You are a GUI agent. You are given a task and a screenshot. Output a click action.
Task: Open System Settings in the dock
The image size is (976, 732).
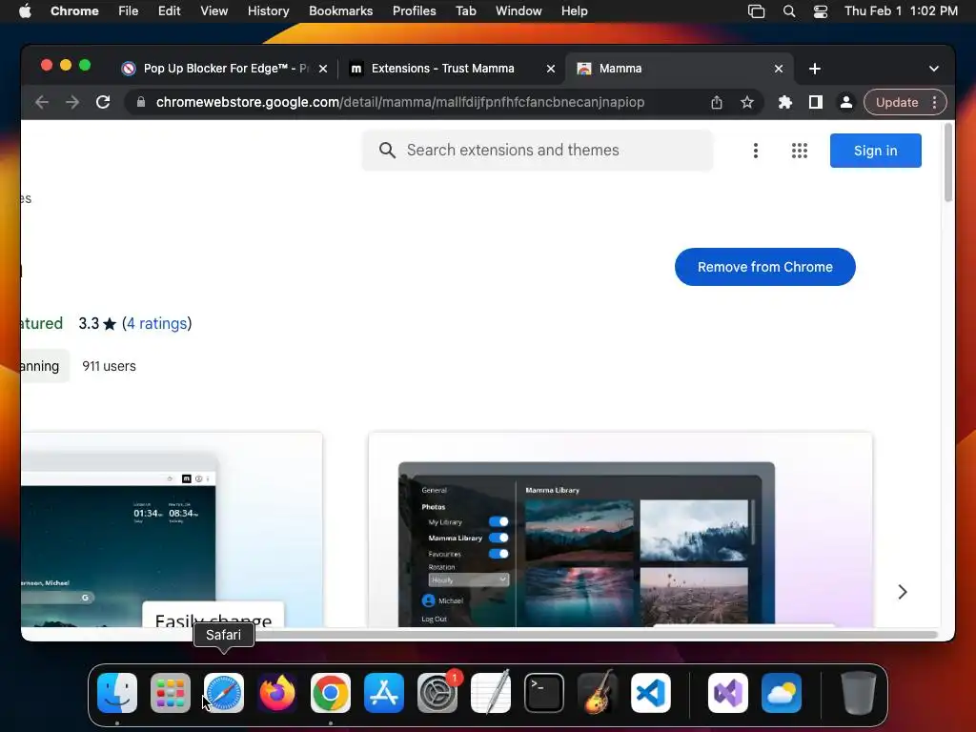tap(437, 693)
